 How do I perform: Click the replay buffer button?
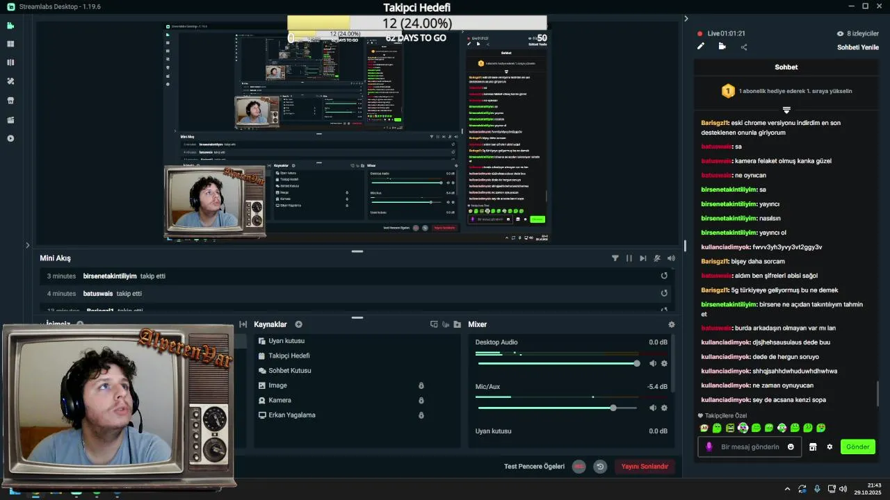click(x=600, y=467)
